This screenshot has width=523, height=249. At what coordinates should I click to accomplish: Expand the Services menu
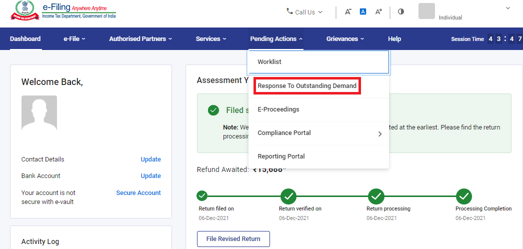tap(211, 38)
